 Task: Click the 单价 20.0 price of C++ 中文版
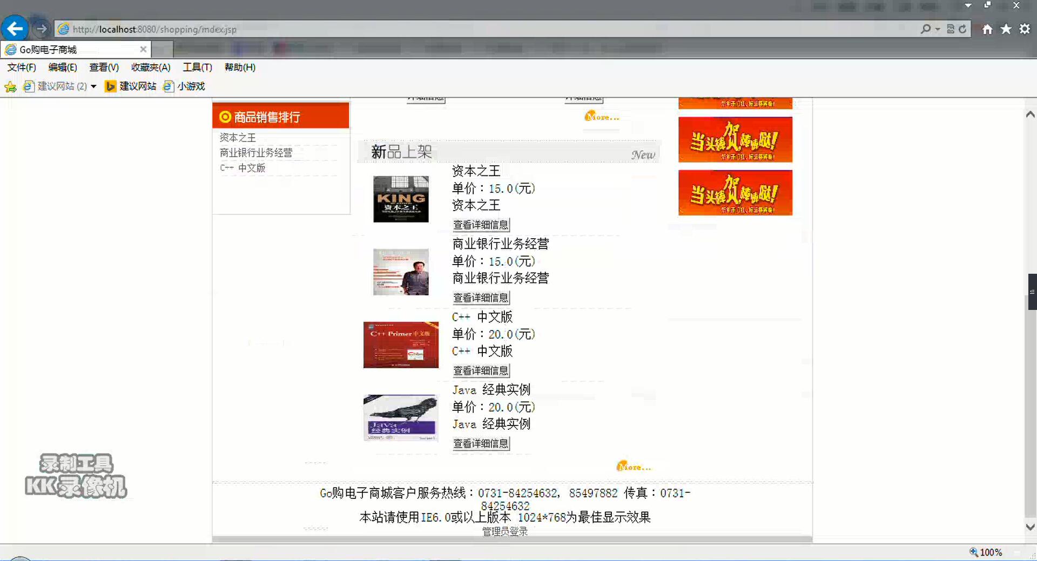(x=493, y=334)
